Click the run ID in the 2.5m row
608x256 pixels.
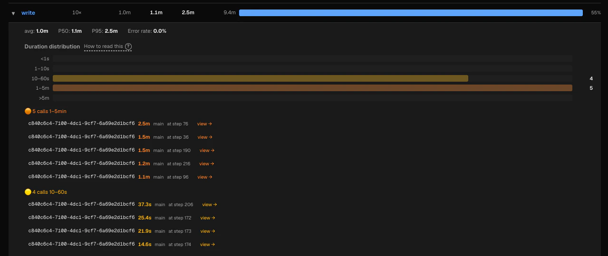[82, 124]
